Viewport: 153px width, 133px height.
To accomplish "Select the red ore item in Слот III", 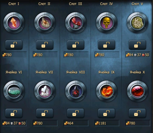I will pos(76,23).
